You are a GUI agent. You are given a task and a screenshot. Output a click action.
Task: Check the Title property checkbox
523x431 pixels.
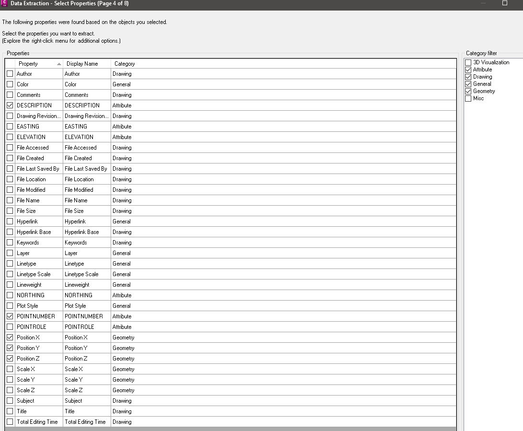pos(10,411)
